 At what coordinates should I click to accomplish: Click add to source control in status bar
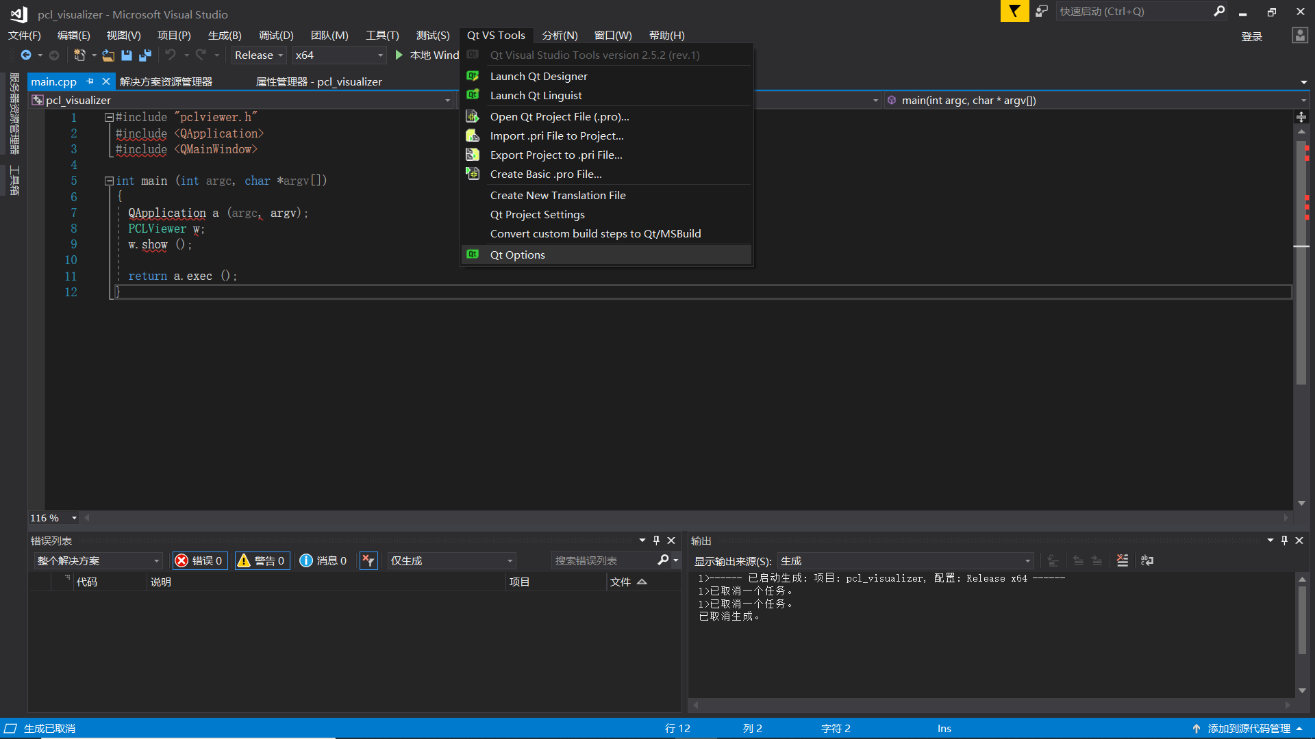1248,729
